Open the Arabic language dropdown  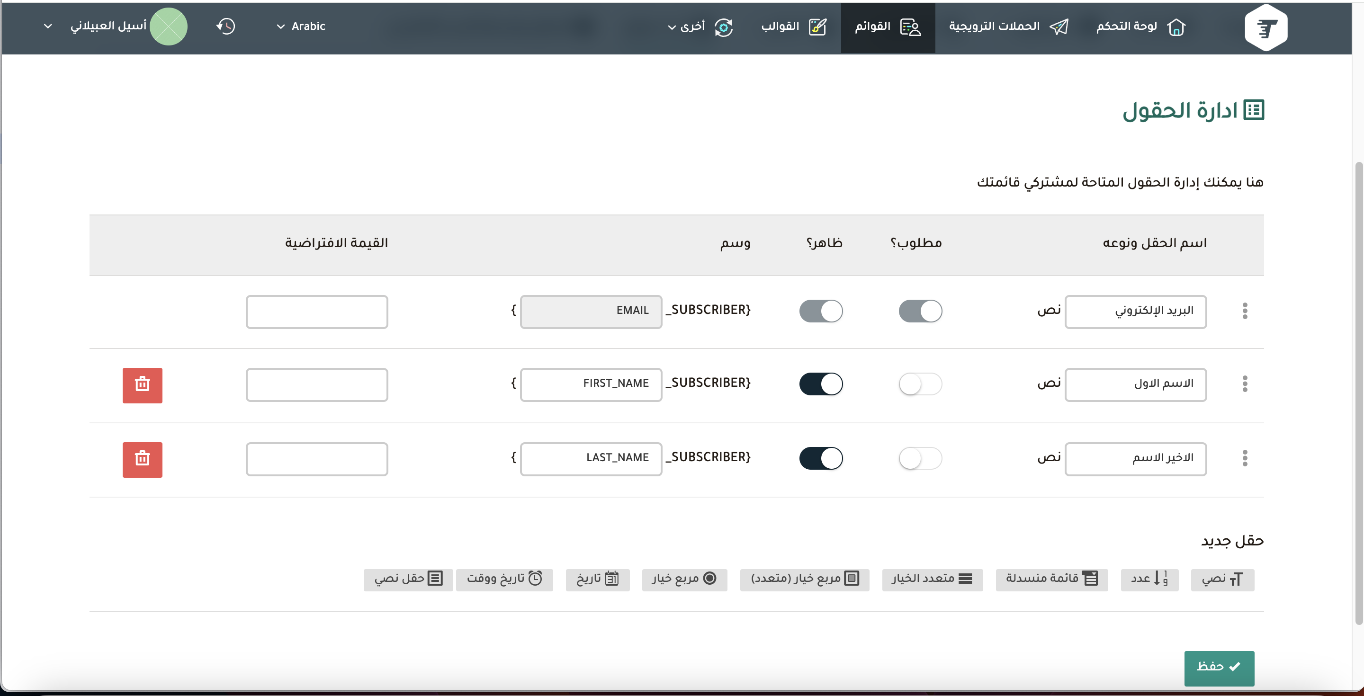click(301, 26)
